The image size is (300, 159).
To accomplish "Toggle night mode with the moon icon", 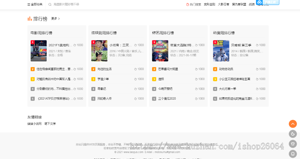I will (x=293, y=134).
